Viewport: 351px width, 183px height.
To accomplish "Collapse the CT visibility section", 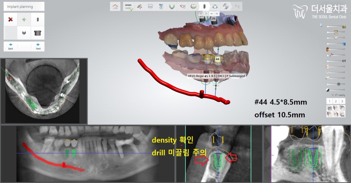I will click(x=332, y=95).
